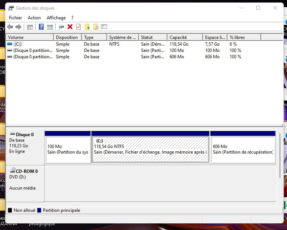Select the 100 Mo system partition block
The height and width of the screenshot is (230, 287).
68,149
